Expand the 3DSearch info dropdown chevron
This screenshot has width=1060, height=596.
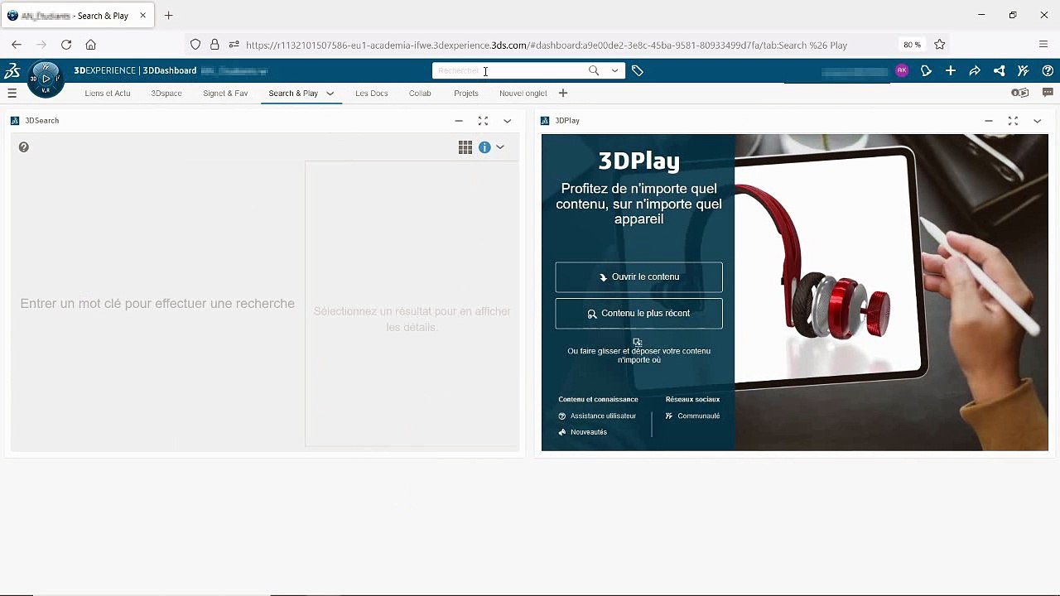pos(500,147)
